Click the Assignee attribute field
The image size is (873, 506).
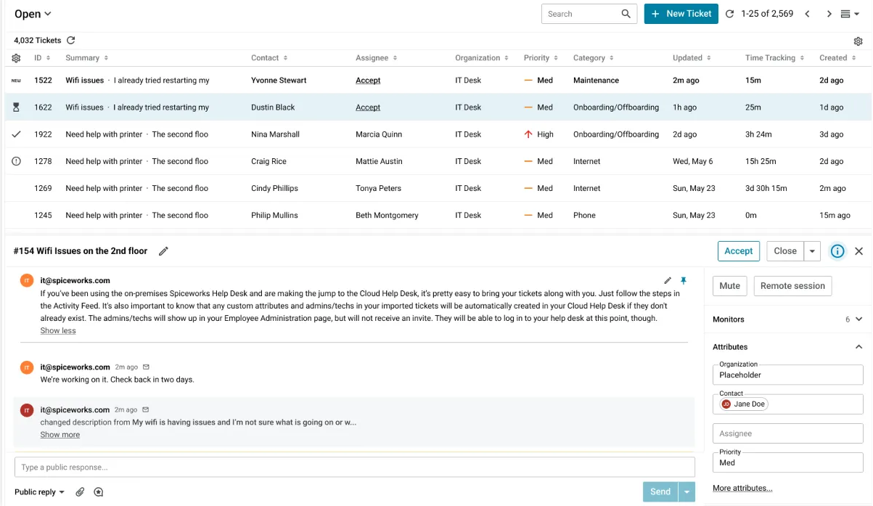coord(787,433)
